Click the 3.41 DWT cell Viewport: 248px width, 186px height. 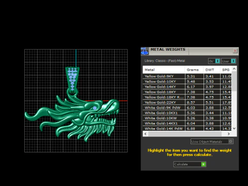click(x=212, y=76)
